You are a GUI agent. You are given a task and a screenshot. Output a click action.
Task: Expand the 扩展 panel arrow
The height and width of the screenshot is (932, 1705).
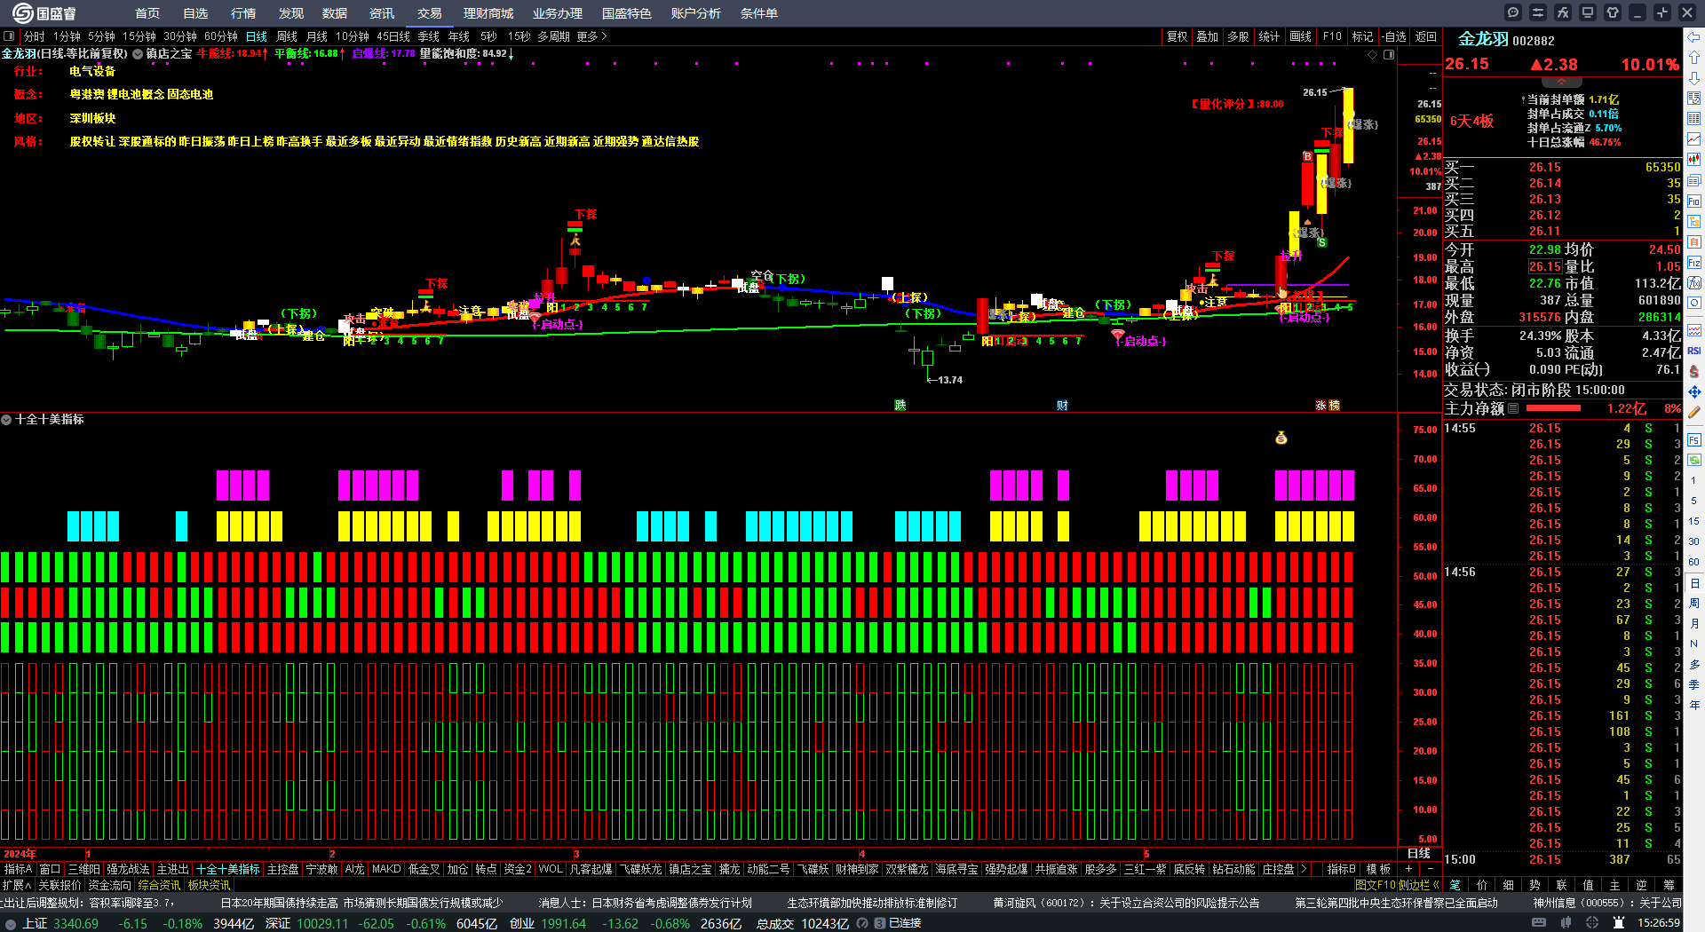(17, 885)
